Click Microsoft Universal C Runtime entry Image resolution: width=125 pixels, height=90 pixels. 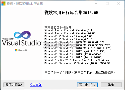[x=77, y=63]
